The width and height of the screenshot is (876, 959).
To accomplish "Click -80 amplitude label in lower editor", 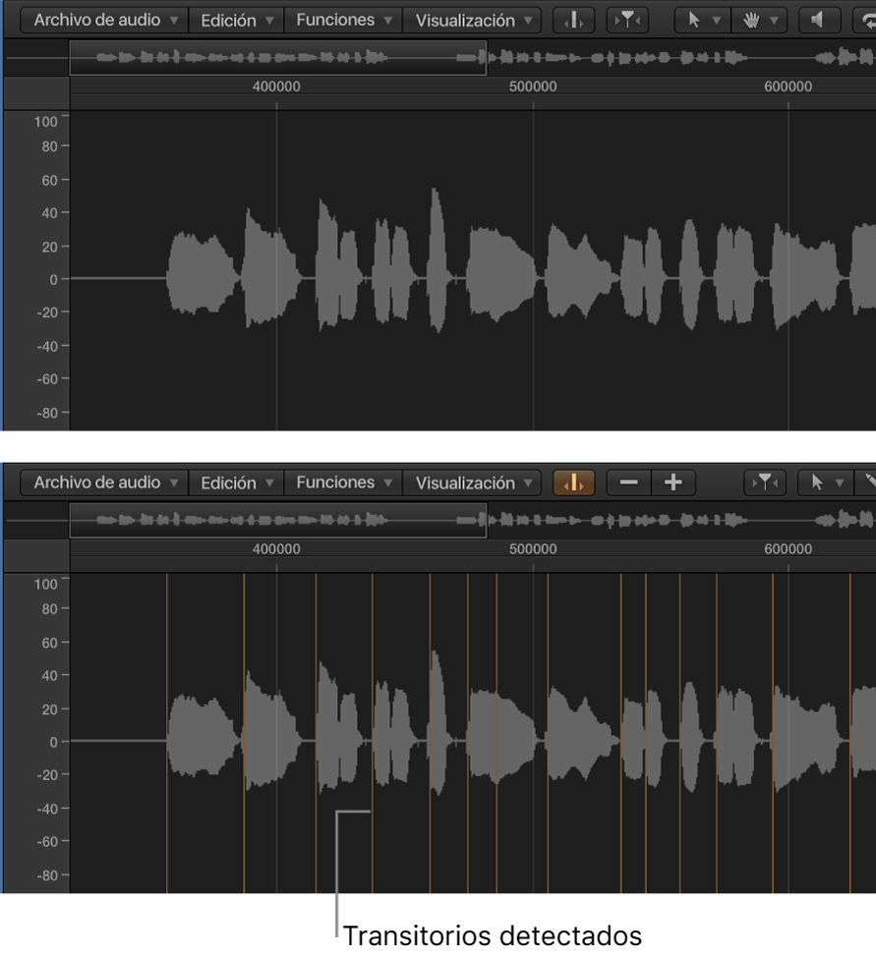I will point(46,875).
